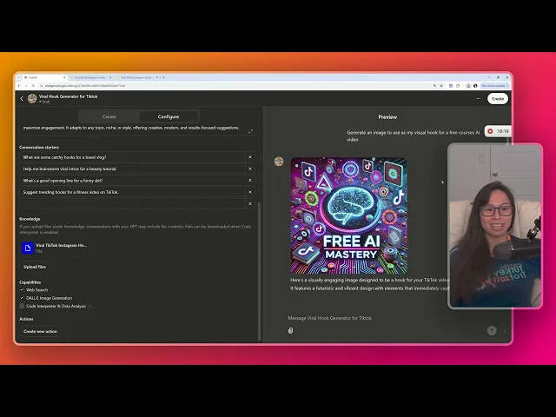Remove the funny skit conversation starter
Image resolution: width=556 pixels, height=417 pixels.
(x=250, y=181)
